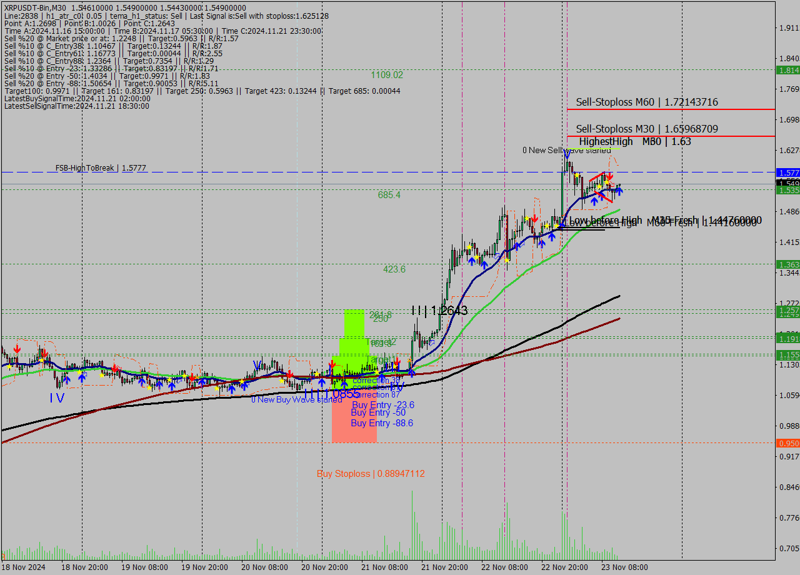Click the green 1.814 price tag on axis
The image size is (800, 575).
click(787, 70)
